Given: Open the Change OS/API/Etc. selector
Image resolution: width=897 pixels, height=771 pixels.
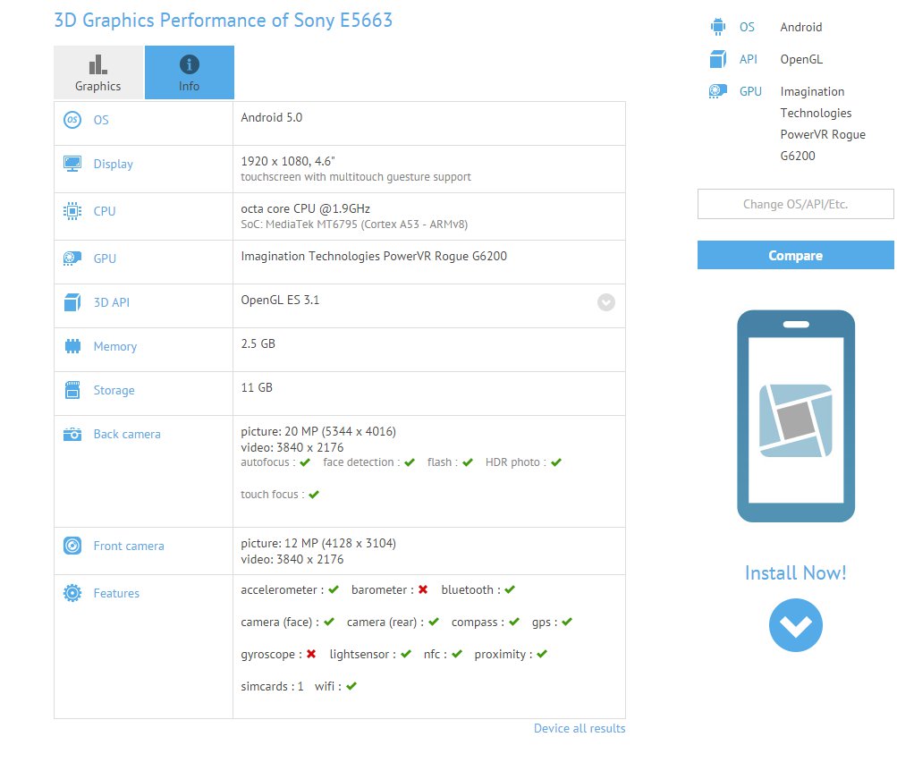Looking at the screenshot, I should [x=795, y=204].
